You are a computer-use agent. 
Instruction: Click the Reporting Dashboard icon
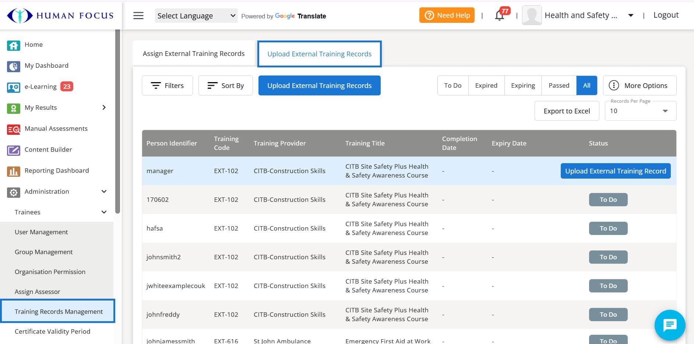[13, 171]
